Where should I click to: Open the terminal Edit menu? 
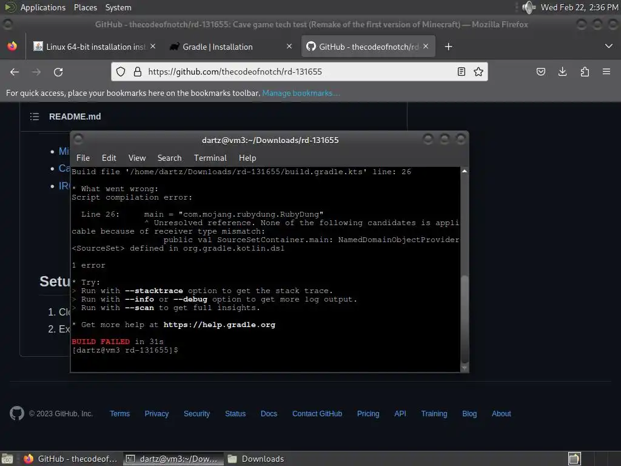[109, 158]
